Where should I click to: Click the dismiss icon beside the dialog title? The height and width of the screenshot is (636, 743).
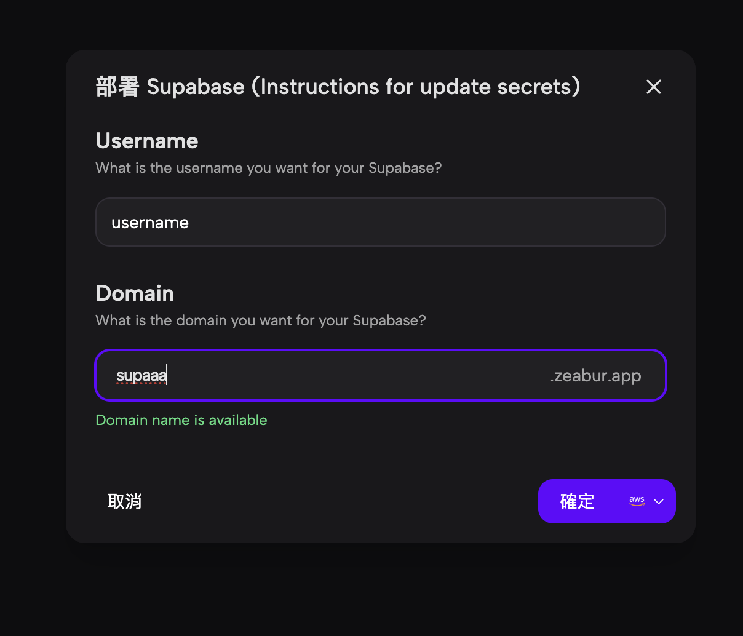[x=653, y=87]
